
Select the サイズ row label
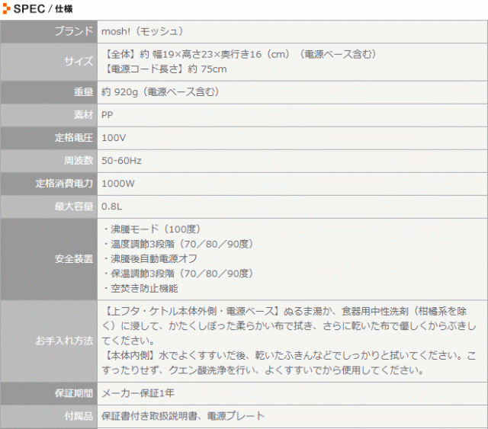point(79,62)
